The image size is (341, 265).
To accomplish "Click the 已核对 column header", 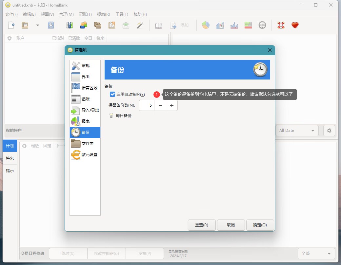I will tap(58, 38).
